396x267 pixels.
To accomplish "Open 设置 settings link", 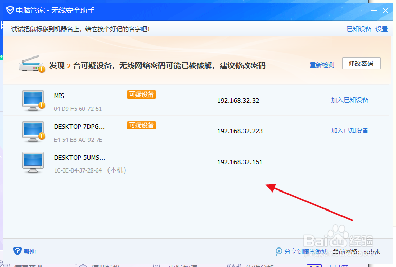I will point(382,29).
